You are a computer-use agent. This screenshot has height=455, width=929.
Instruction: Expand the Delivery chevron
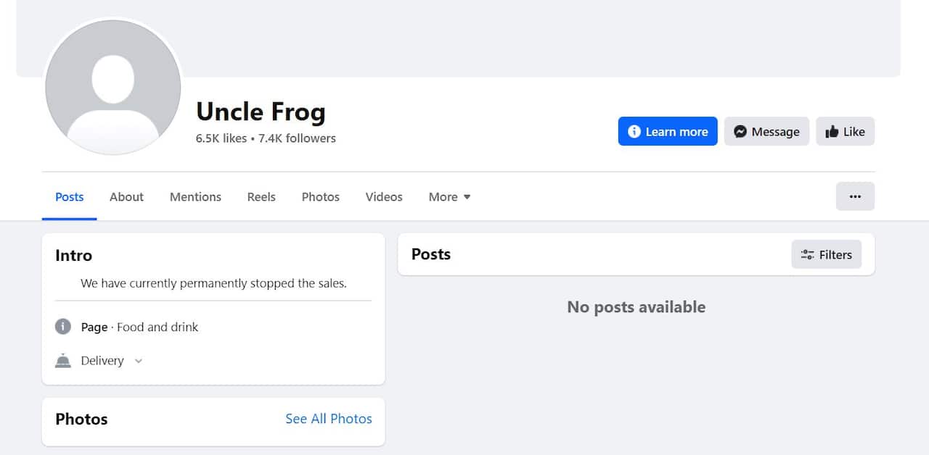(139, 361)
